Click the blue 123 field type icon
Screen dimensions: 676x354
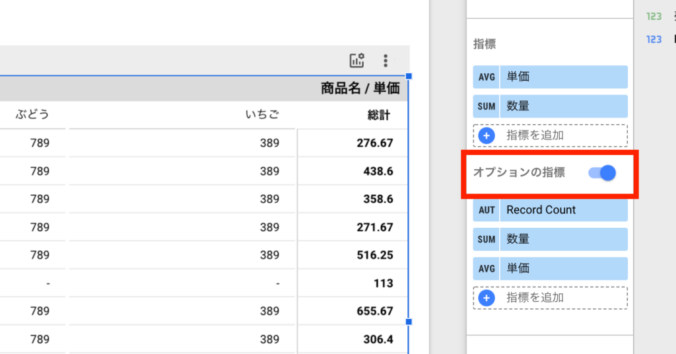[x=654, y=40]
